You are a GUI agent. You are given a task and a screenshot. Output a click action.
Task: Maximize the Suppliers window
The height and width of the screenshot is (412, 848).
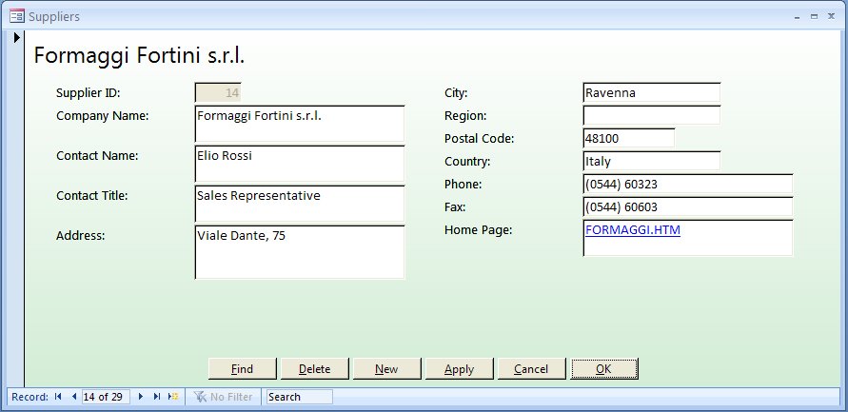coord(814,17)
